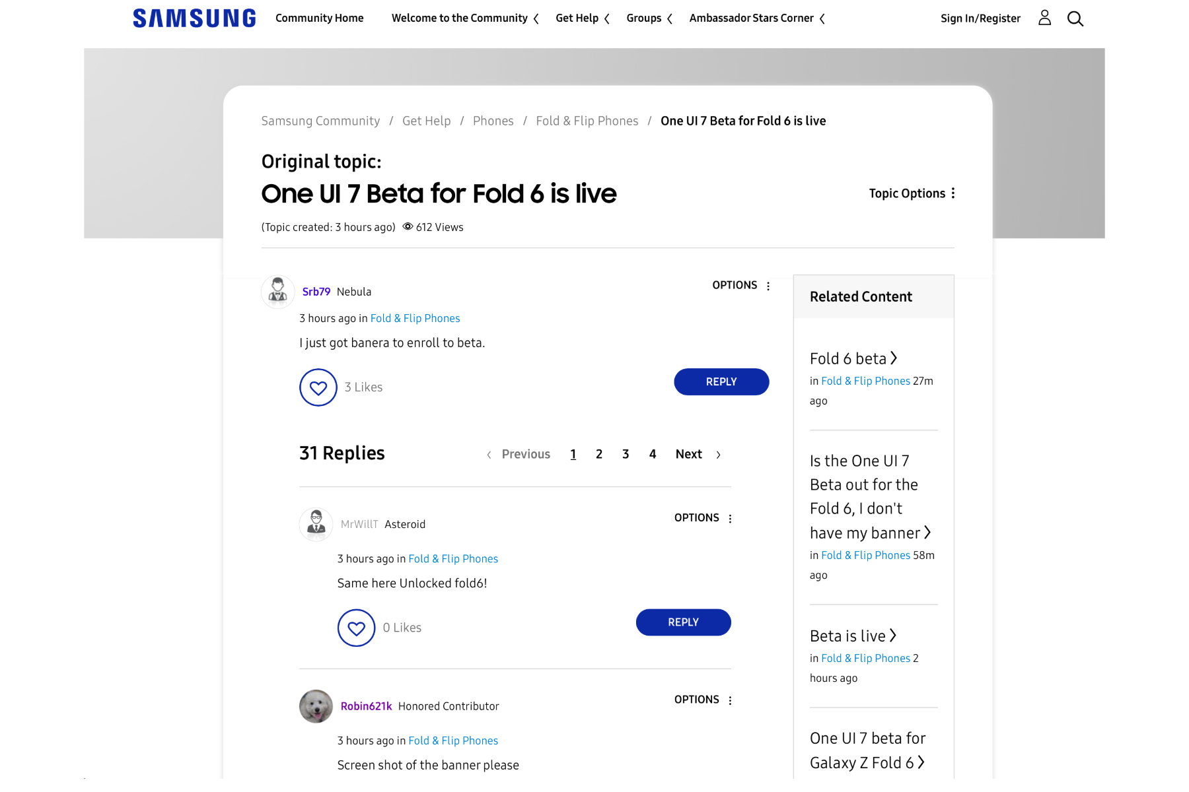1189x792 pixels.
Task: Click Next page arrow in replies pagination
Action: pyautogui.click(x=698, y=454)
